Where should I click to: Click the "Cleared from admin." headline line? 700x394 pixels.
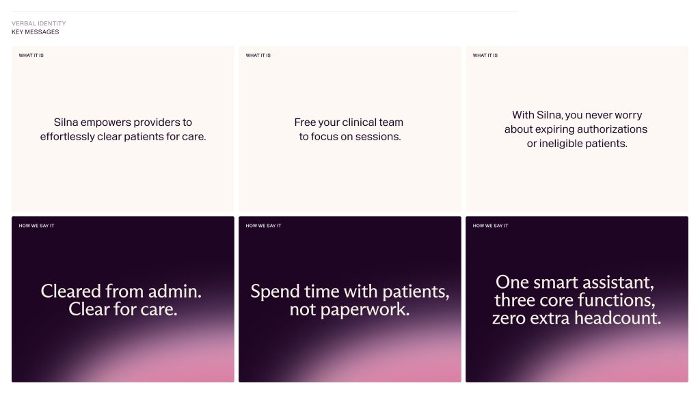click(x=121, y=291)
